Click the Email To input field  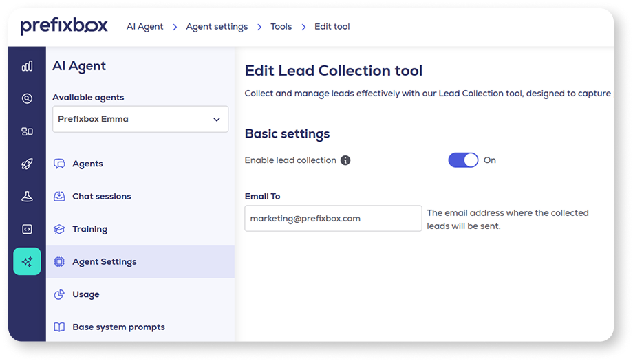[333, 218]
